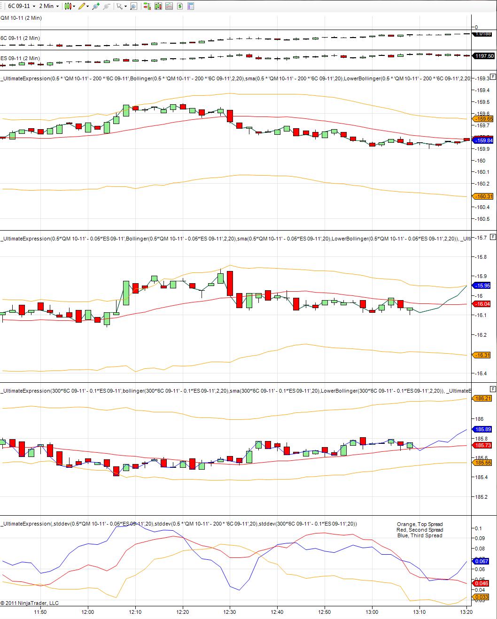Open the strategies dollar-sign icon

pos(179,6)
